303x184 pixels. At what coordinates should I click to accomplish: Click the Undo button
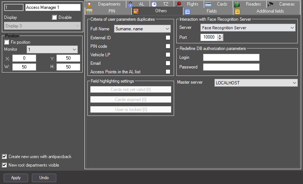point(44,178)
